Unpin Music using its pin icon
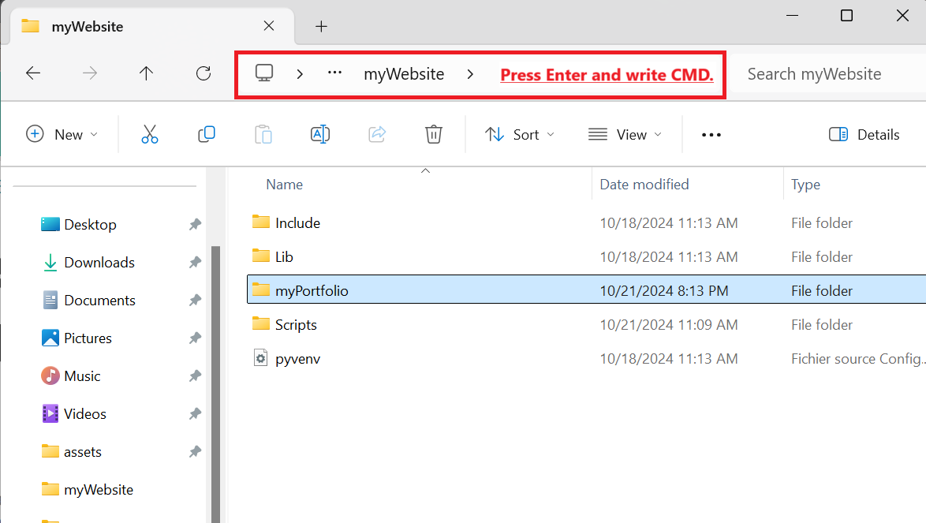This screenshot has width=926, height=523. (x=195, y=375)
